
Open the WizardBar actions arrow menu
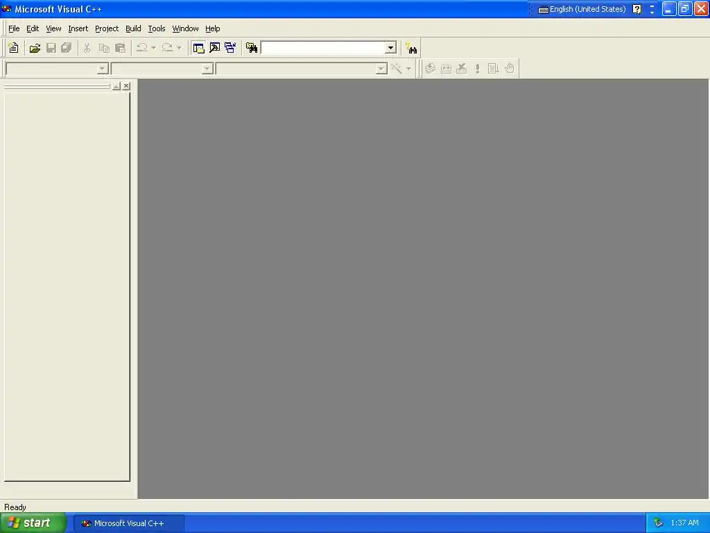click(408, 69)
